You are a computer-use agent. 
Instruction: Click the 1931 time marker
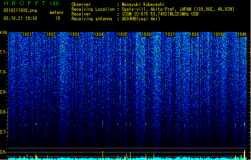coord(27,34)
